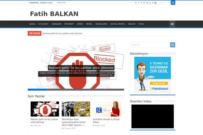Open the LinkedIn social icon
This screenshot has height=135, width=203.
click(150, 3)
